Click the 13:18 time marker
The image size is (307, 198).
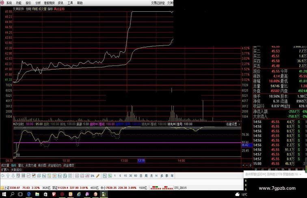tap(141, 161)
